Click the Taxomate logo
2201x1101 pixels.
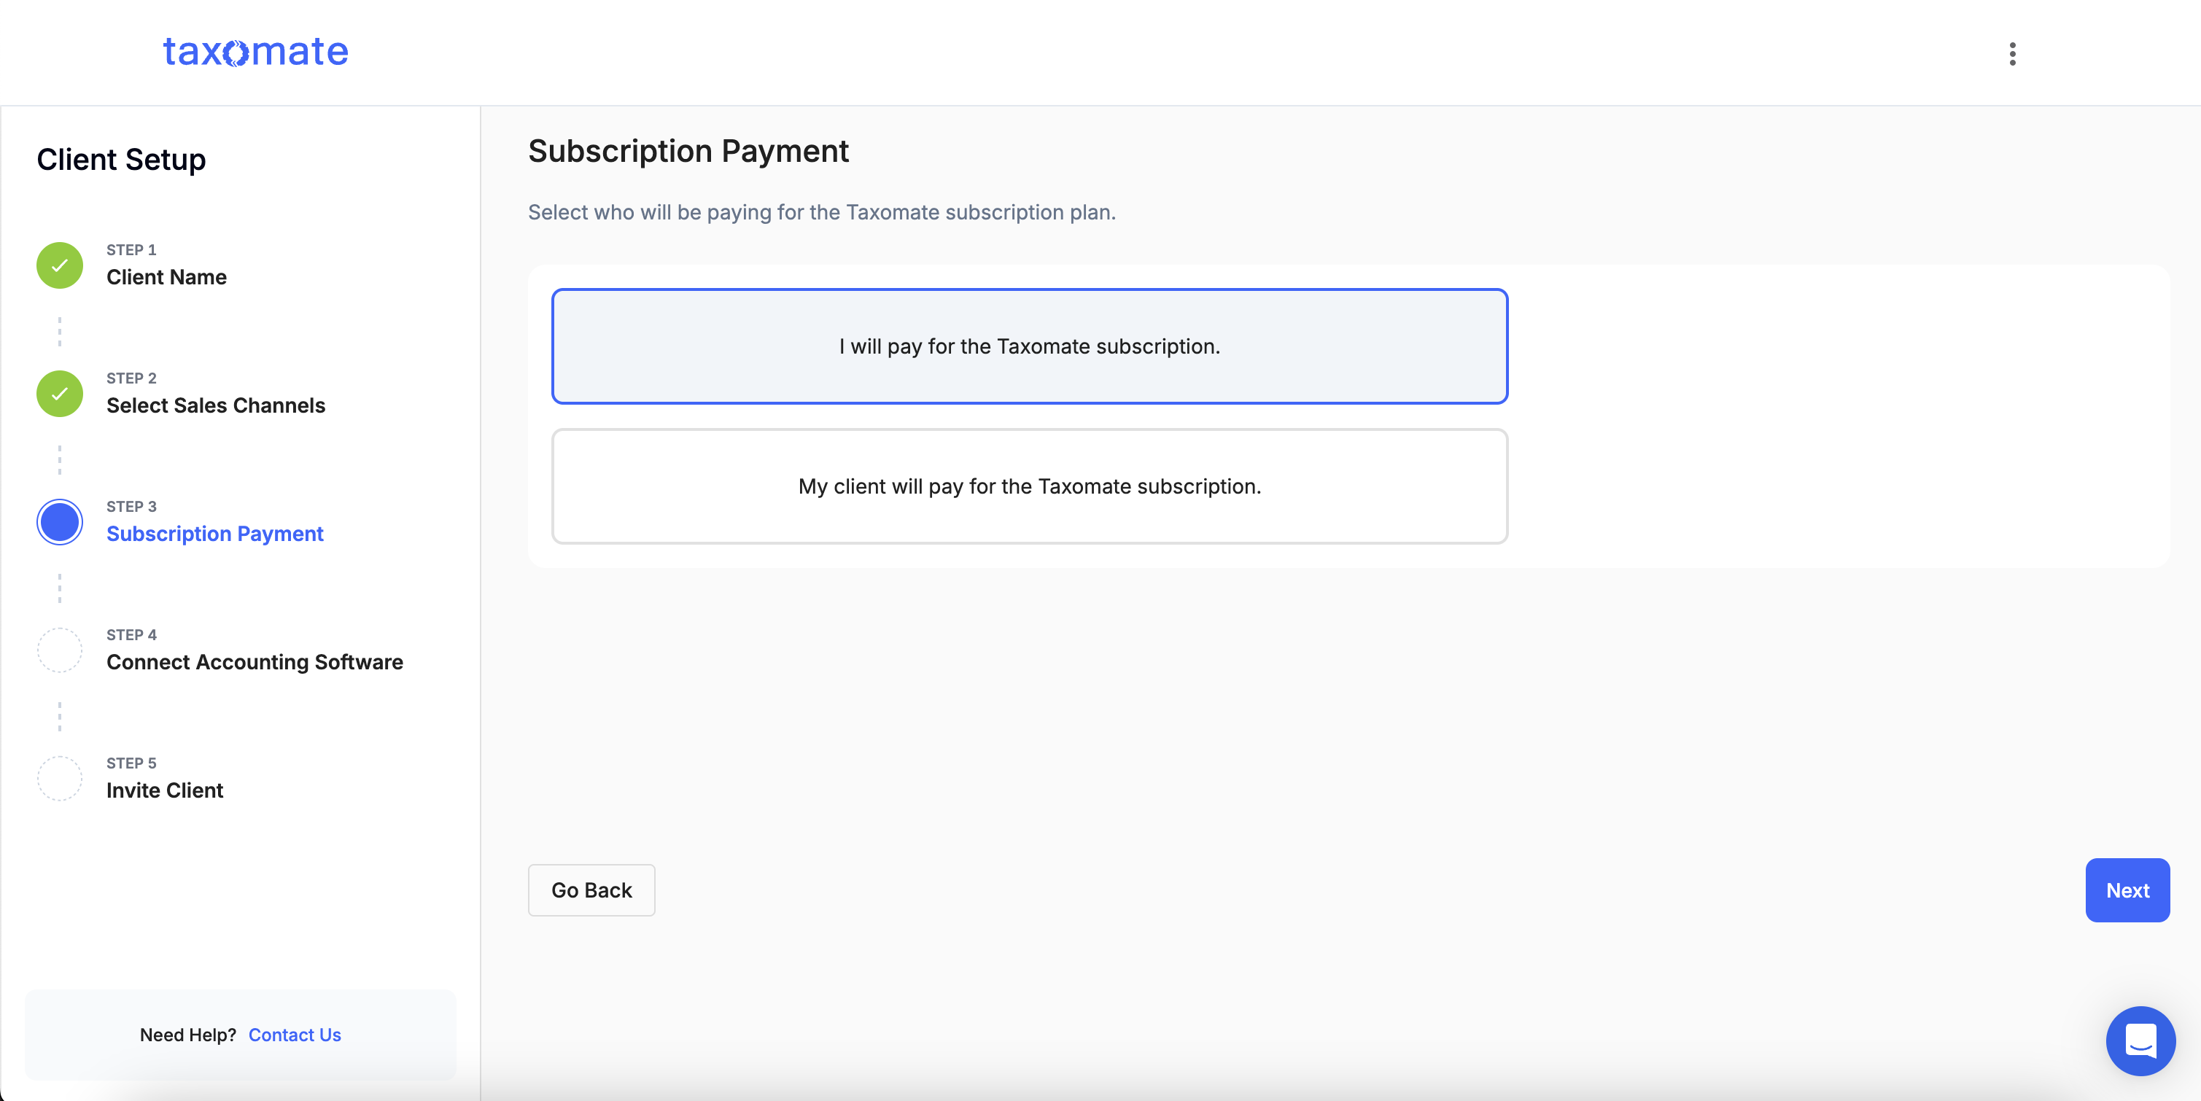255,52
